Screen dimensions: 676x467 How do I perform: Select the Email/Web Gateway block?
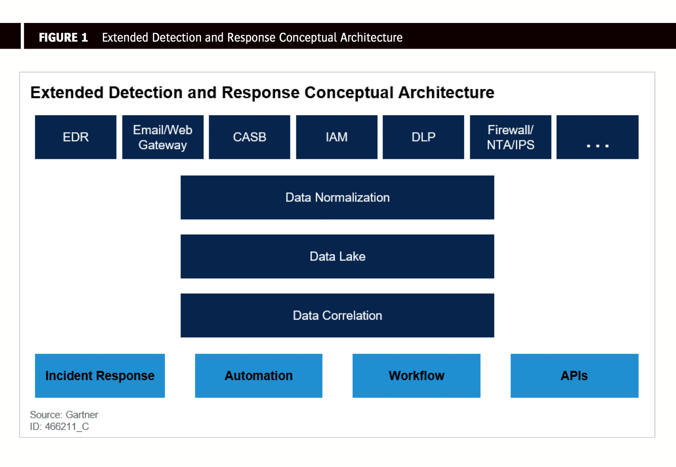(x=163, y=137)
